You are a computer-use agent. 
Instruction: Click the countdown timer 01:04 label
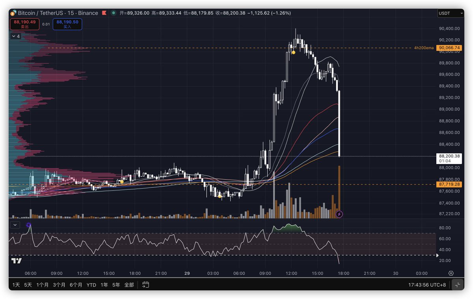[444, 161]
